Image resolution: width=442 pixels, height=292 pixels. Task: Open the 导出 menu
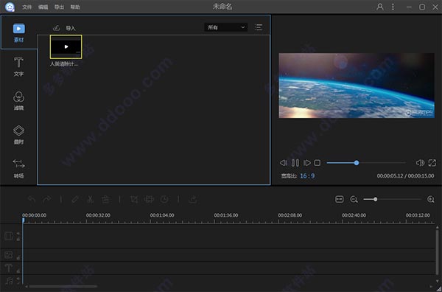[x=59, y=7]
